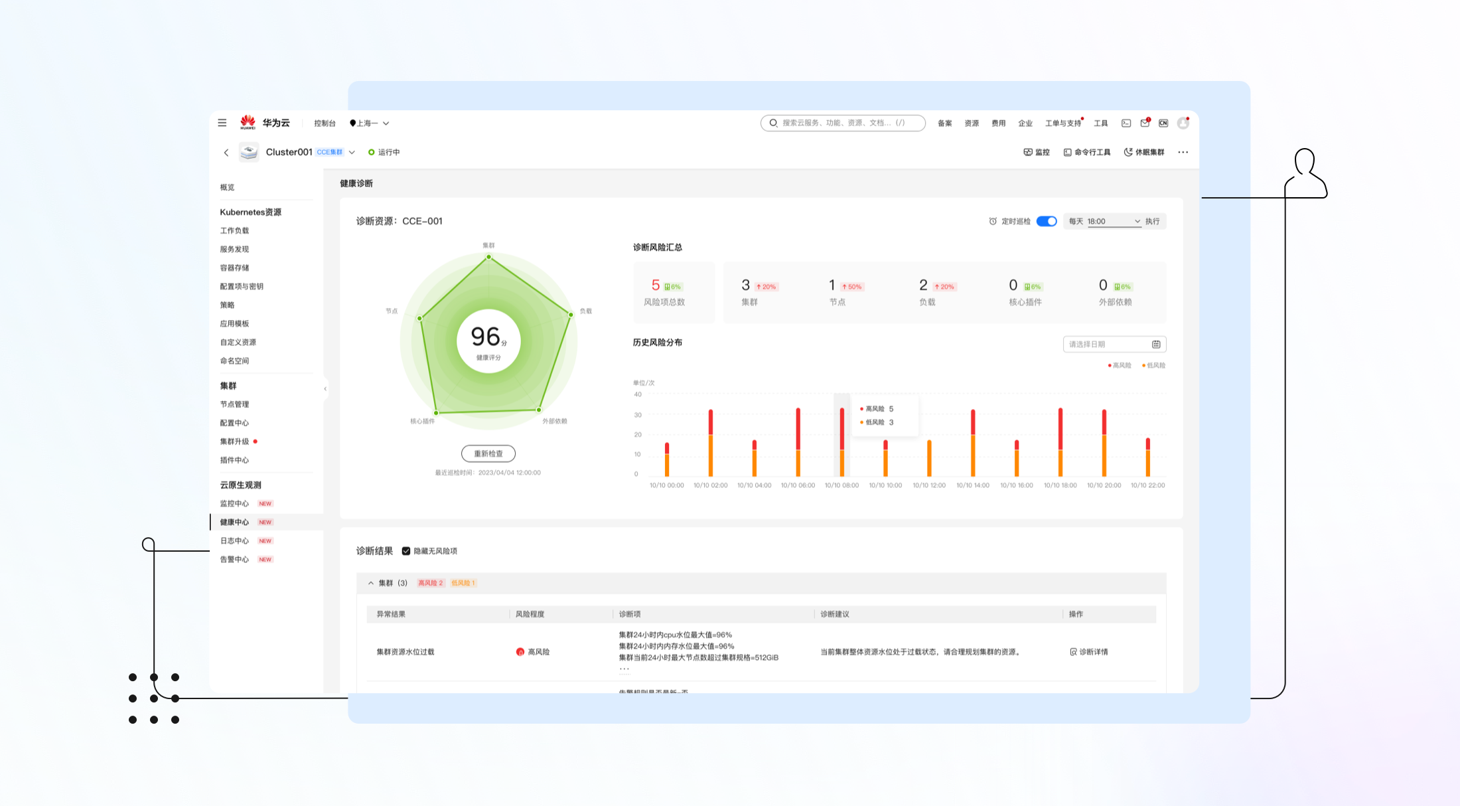Viewport: 1460px width, 806px height.
Task: Click the back arrow beside Cluster001
Action: tap(226, 153)
